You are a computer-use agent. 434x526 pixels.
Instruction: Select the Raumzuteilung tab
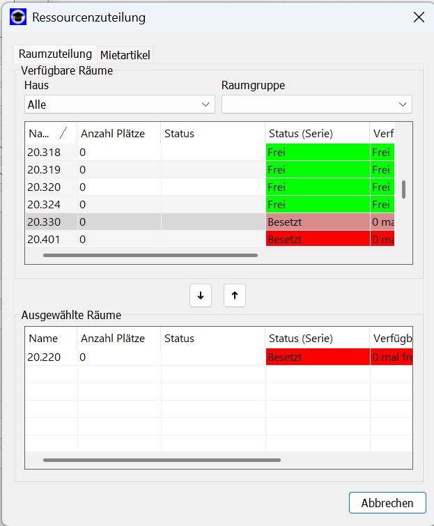point(55,54)
